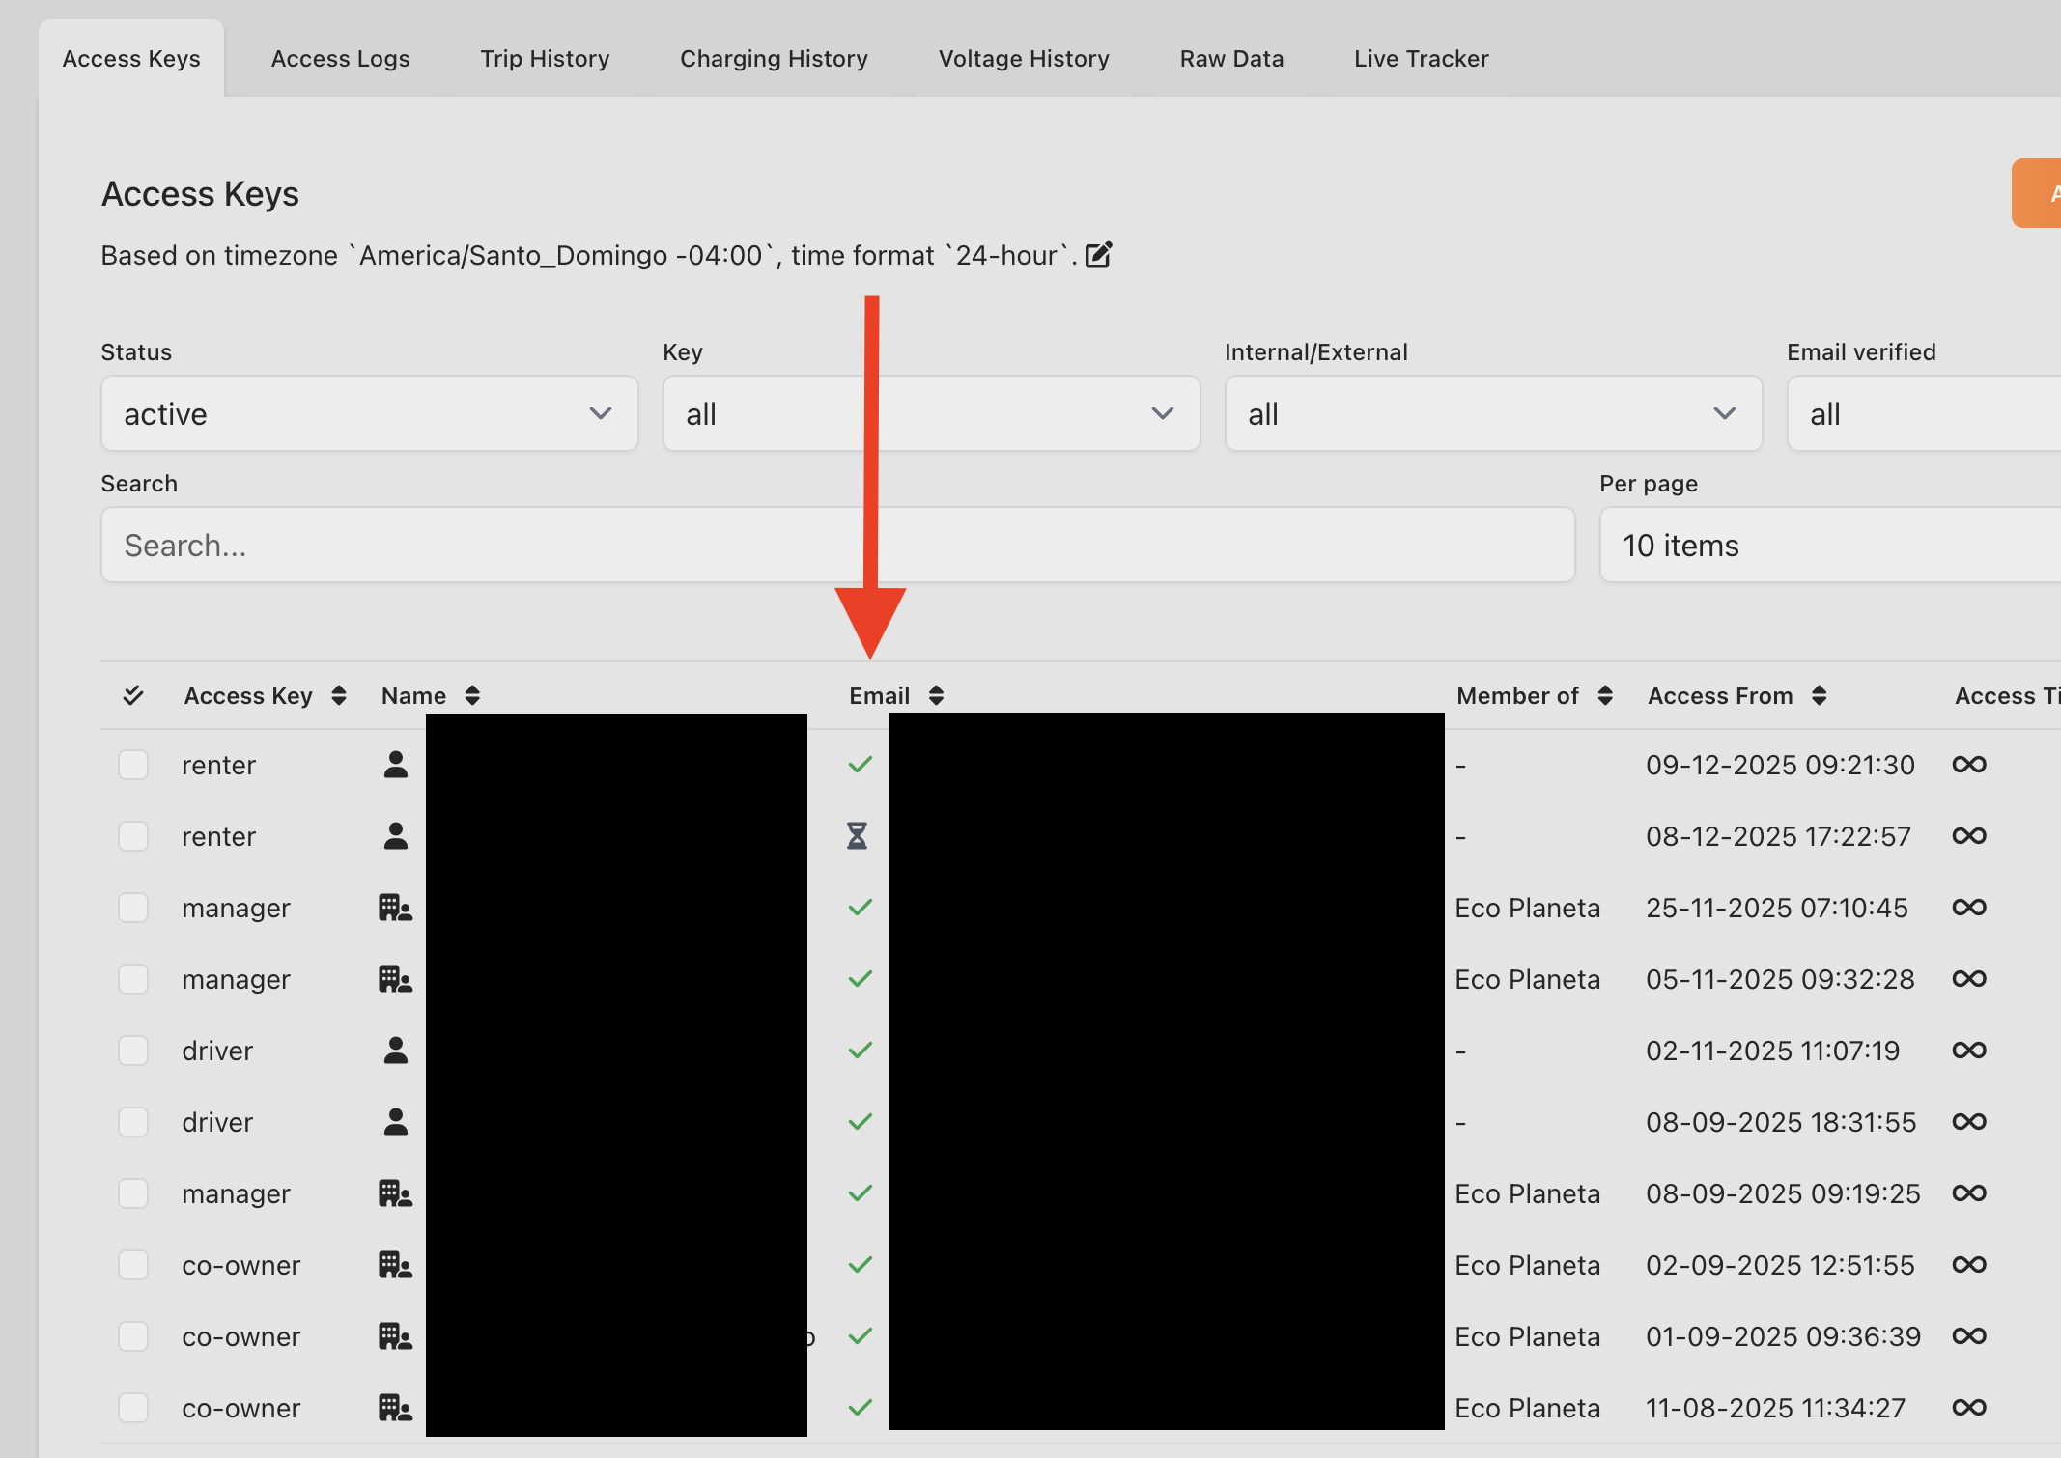Screen dimensions: 2061x1458
Task: Tick checkbox for the first driver row
Action: pos(133,1051)
